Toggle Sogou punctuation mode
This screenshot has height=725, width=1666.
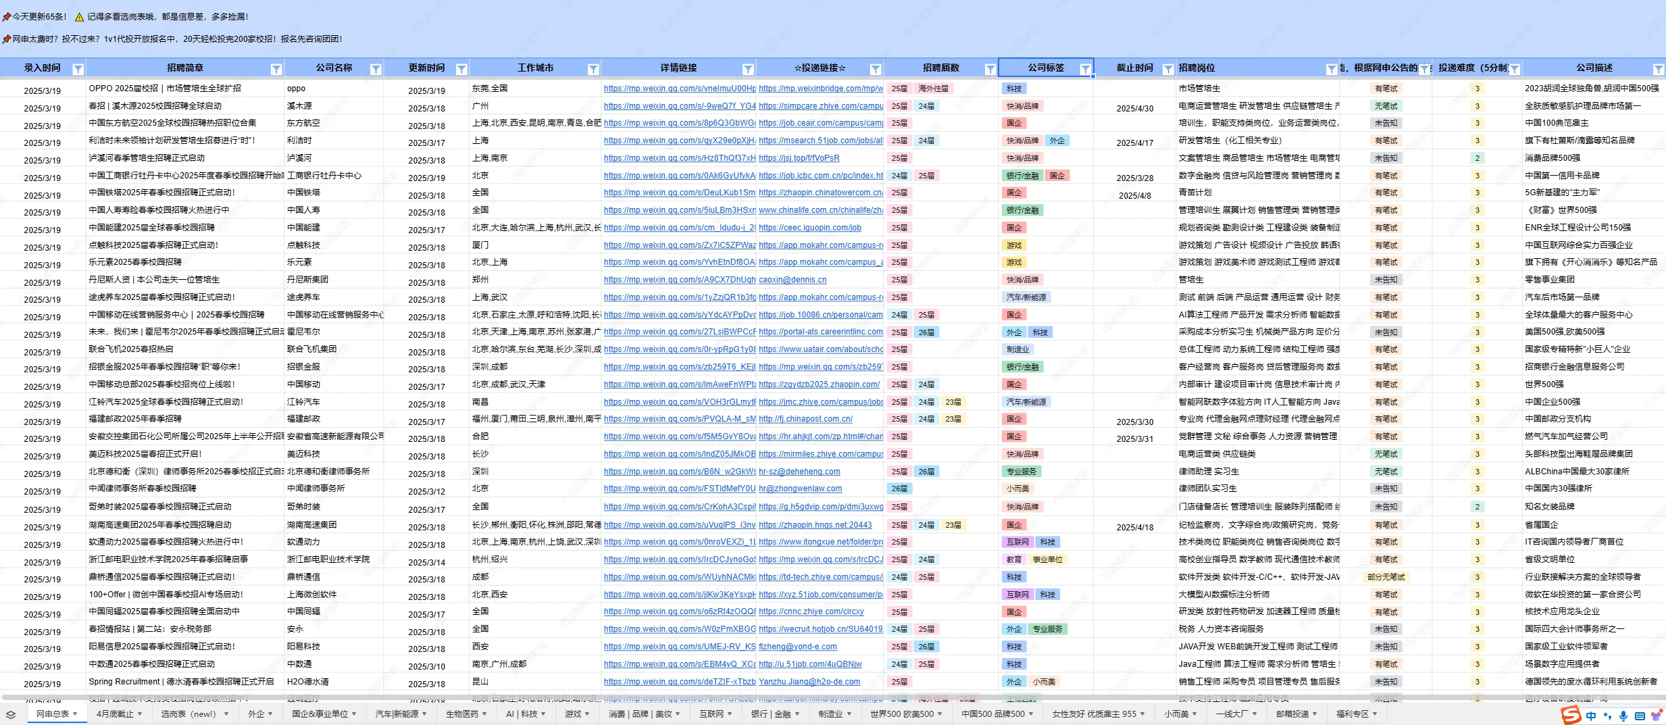pos(1607,716)
